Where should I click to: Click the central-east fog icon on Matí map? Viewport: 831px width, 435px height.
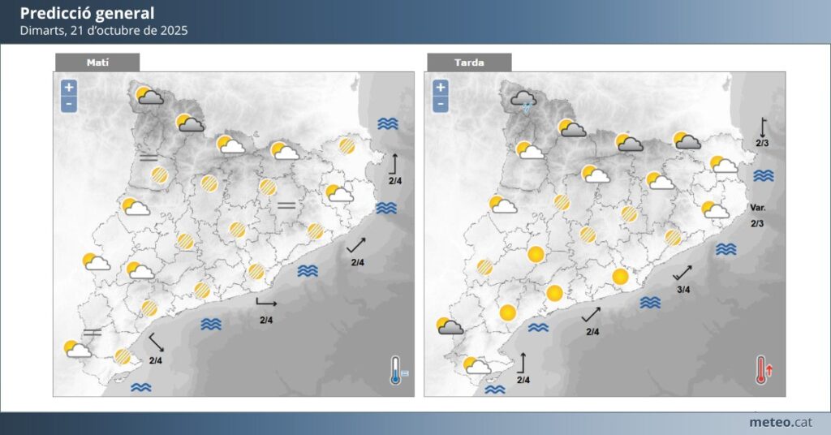[286, 205]
